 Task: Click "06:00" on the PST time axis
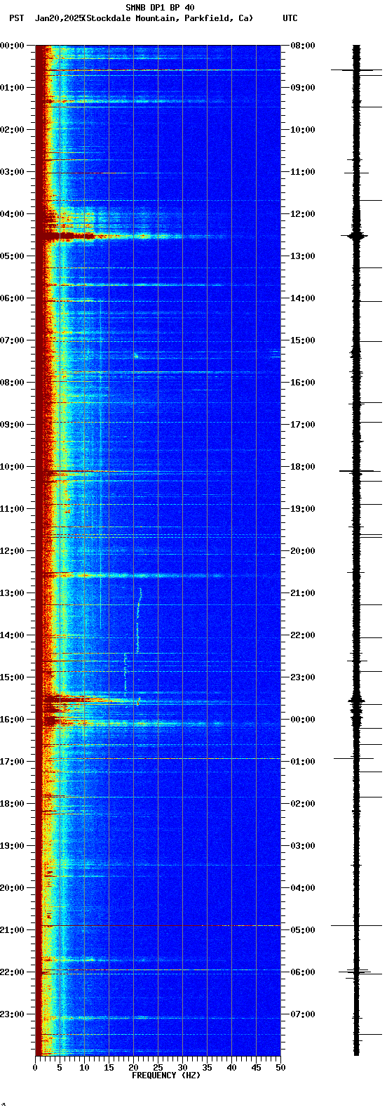click(12, 298)
